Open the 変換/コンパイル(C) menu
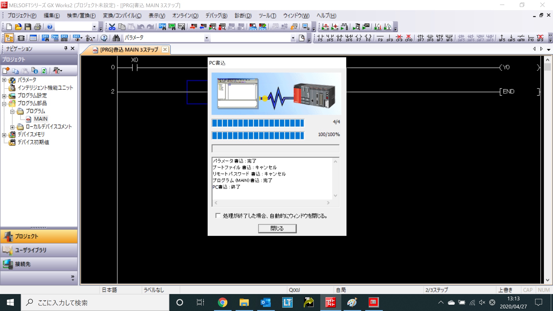This screenshot has width=553, height=311. point(122,16)
